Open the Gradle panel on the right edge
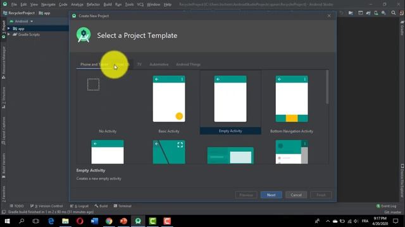The height and width of the screenshot is (227, 405). (x=402, y=28)
